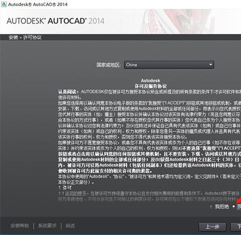Open the 系统要求 link
This screenshot has height=235, width=241.
pos(47,226)
